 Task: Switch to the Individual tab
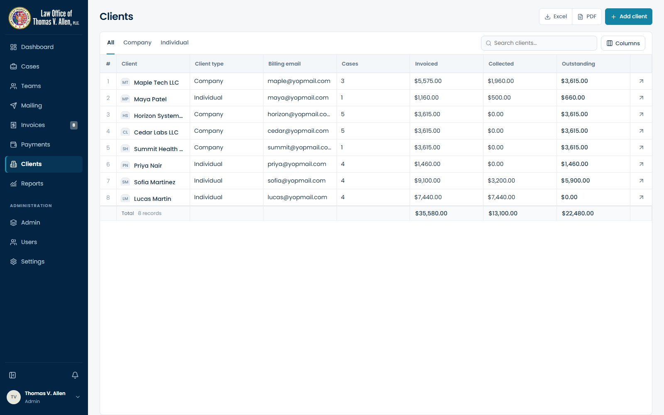coord(174,43)
